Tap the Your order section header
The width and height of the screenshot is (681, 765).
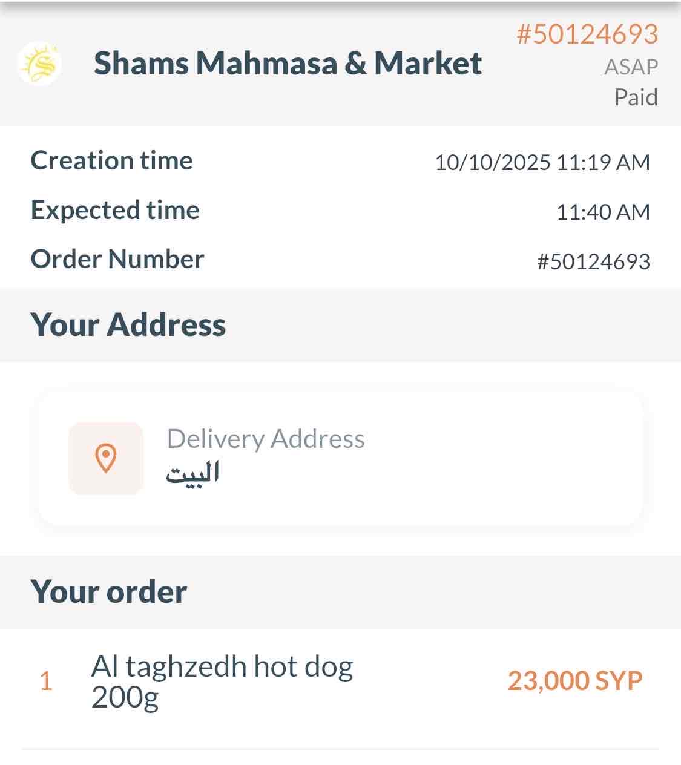coord(109,592)
